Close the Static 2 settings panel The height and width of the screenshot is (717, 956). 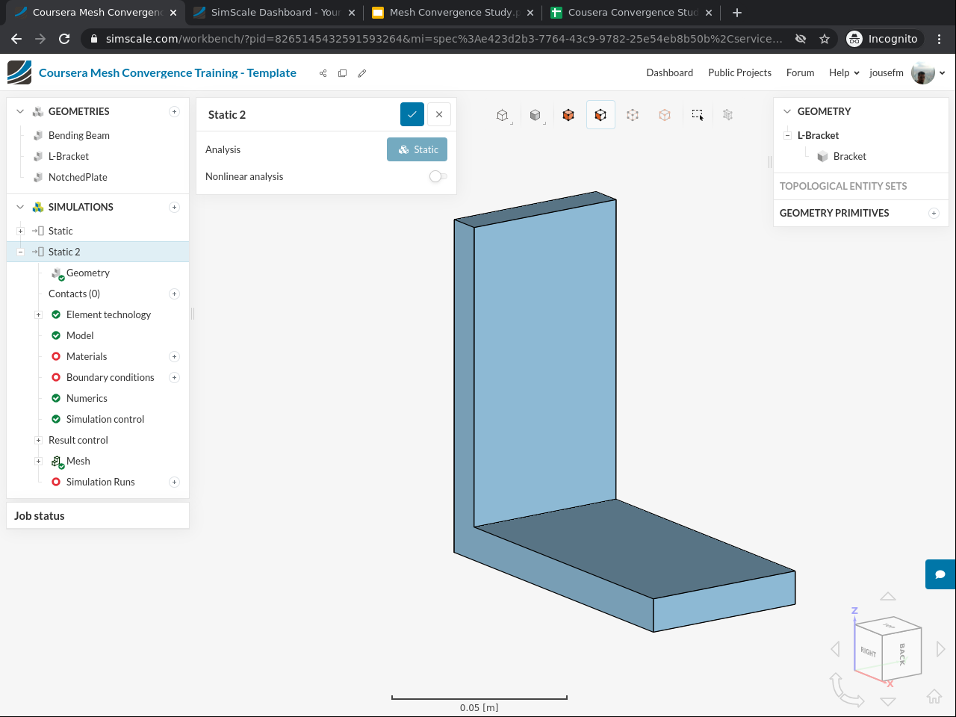439,114
